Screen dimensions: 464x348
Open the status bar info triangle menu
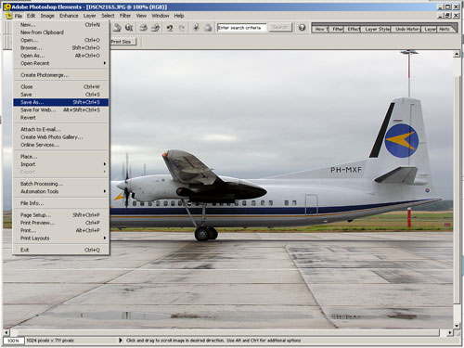[121, 341]
